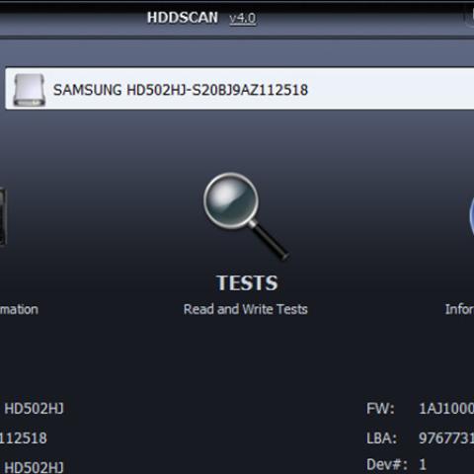474x474 pixels.
Task: Click the topmost HD502HJ model text in info panel
Action: click(34, 409)
